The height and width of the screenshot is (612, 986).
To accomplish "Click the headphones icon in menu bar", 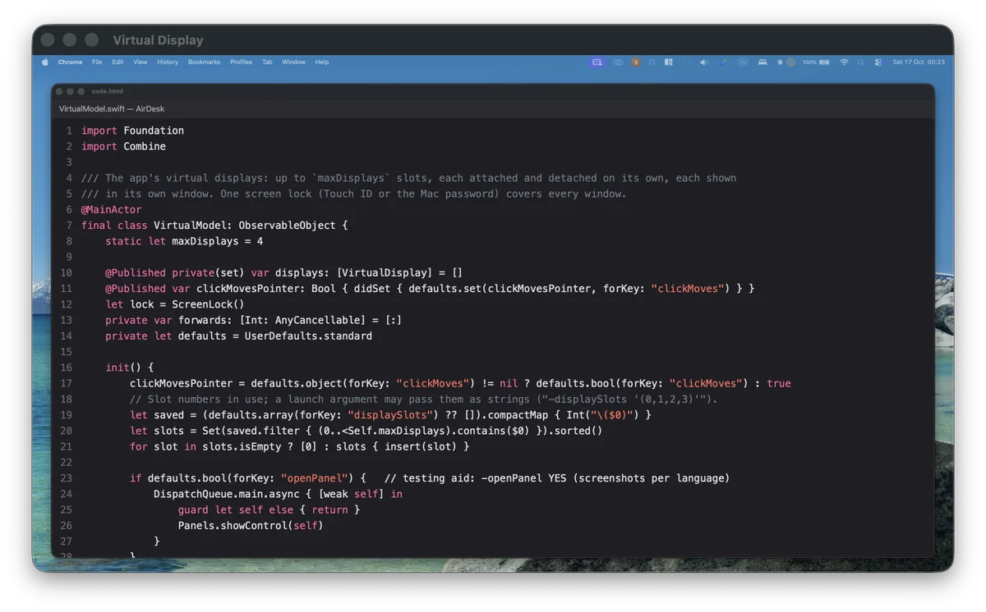I will pyautogui.click(x=652, y=62).
